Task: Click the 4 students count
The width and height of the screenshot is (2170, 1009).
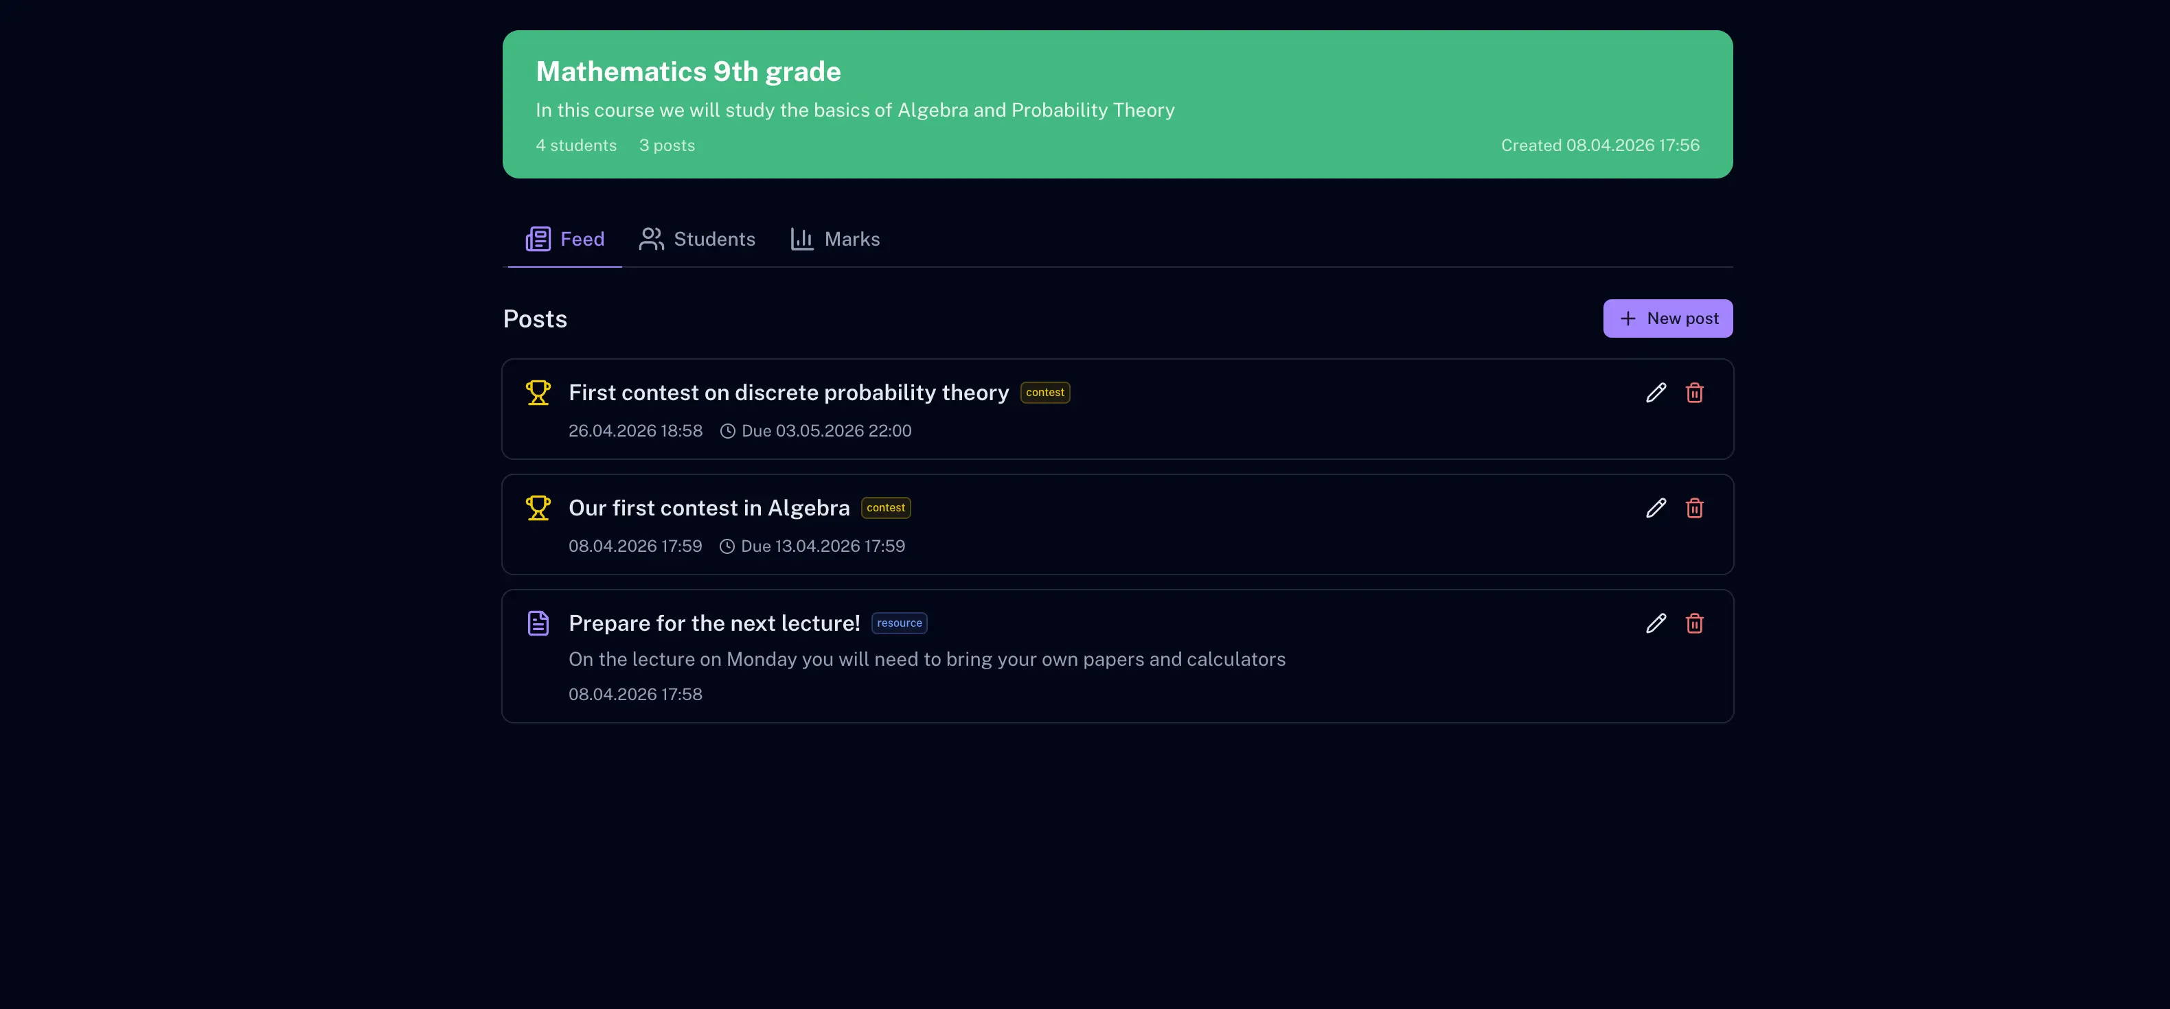Action: click(x=576, y=146)
